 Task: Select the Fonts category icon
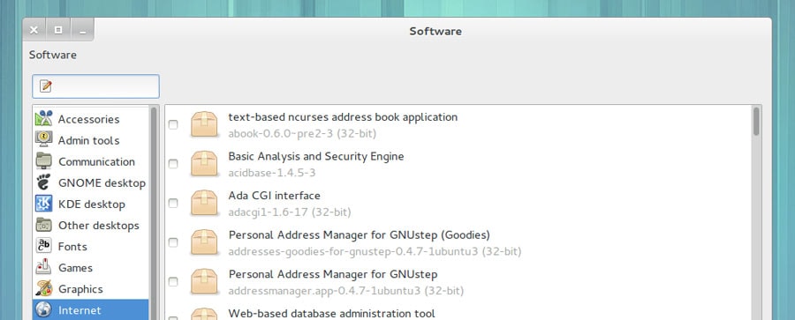(43, 246)
